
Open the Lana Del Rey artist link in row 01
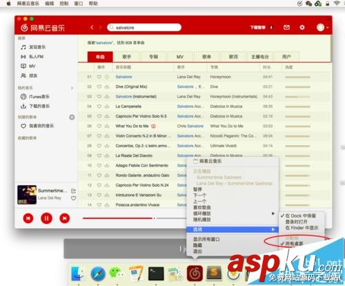pos(188,77)
